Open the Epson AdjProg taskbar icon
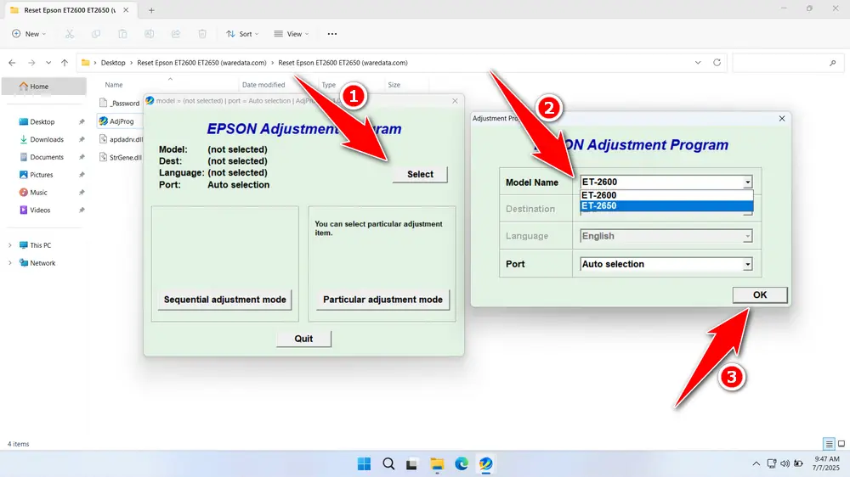Screen dimensions: 850x477 485,464
